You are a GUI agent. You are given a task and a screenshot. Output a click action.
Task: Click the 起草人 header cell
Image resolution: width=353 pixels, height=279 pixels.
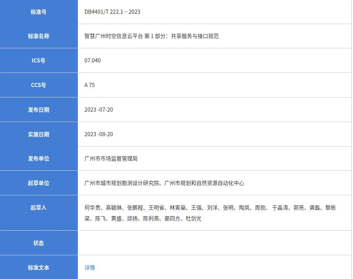pos(39,213)
